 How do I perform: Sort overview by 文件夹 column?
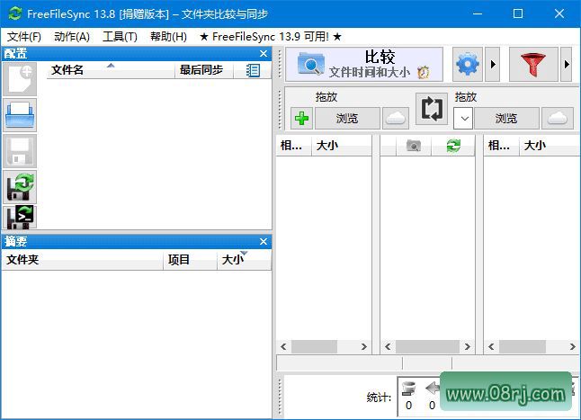click(82, 260)
